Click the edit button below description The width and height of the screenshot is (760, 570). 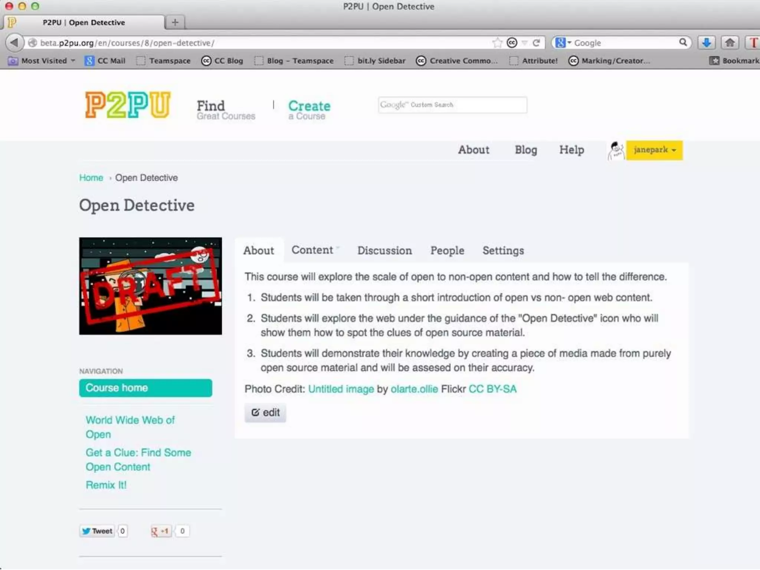(265, 413)
